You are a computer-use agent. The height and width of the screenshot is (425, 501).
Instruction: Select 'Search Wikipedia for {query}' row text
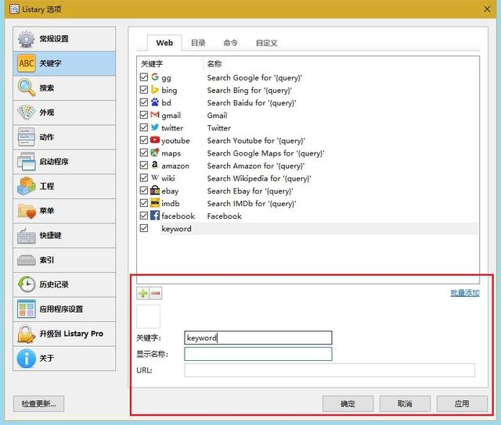click(x=259, y=178)
